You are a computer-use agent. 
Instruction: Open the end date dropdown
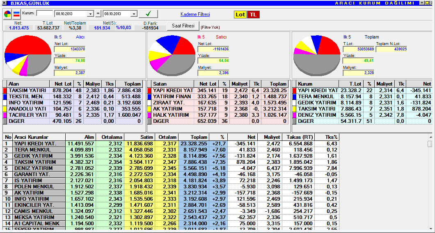click(x=134, y=14)
